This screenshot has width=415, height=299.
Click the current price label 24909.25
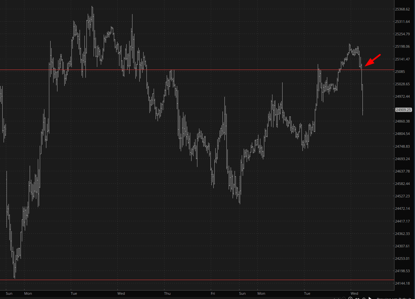point(403,110)
